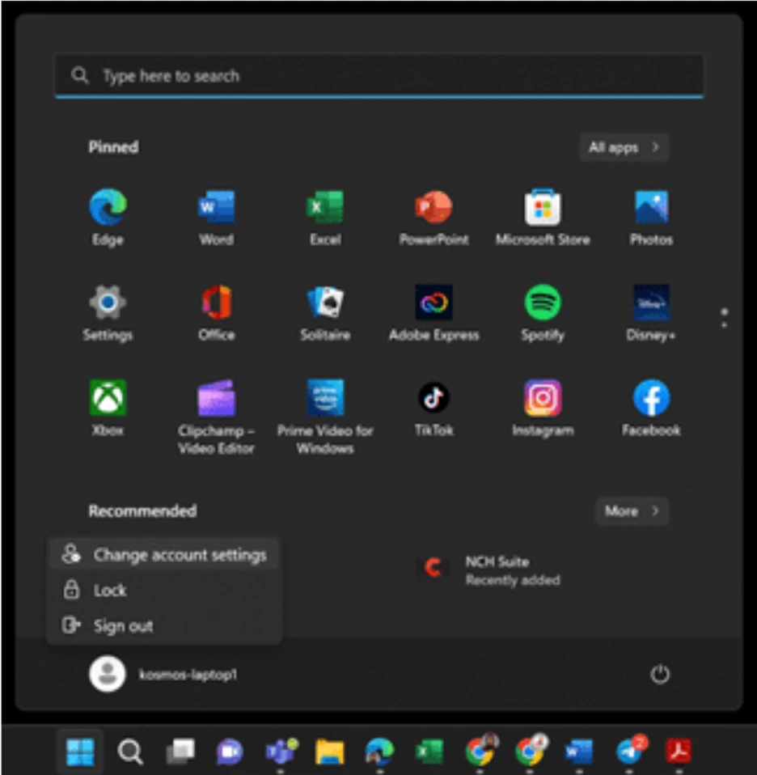Open Excel from the taskbar
The height and width of the screenshot is (775, 757).
pos(430,752)
